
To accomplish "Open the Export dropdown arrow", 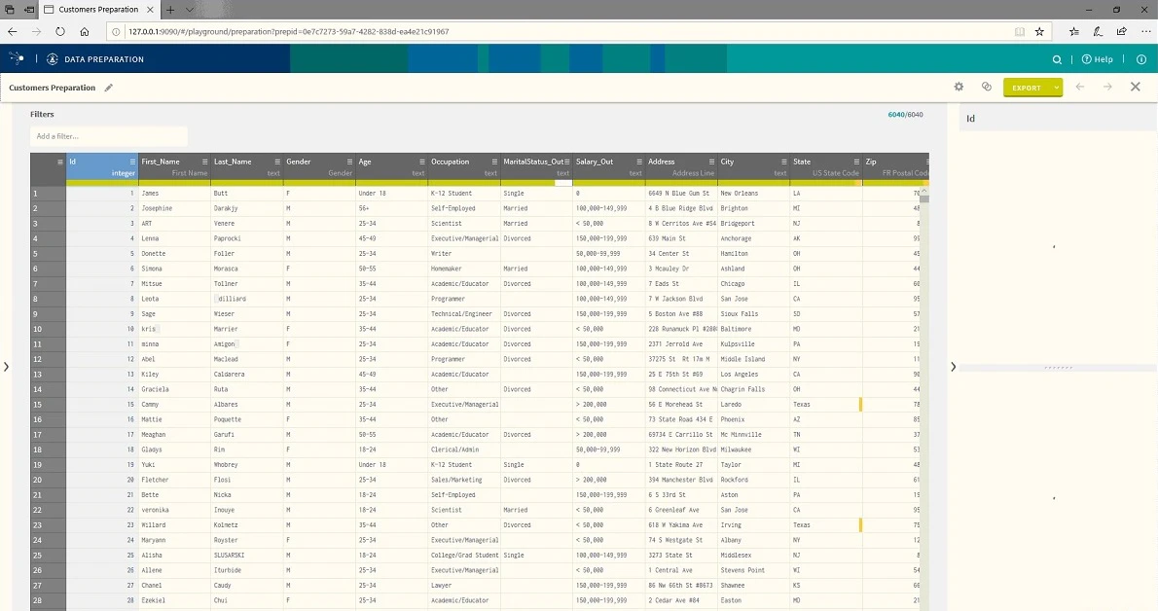I will pyautogui.click(x=1056, y=88).
